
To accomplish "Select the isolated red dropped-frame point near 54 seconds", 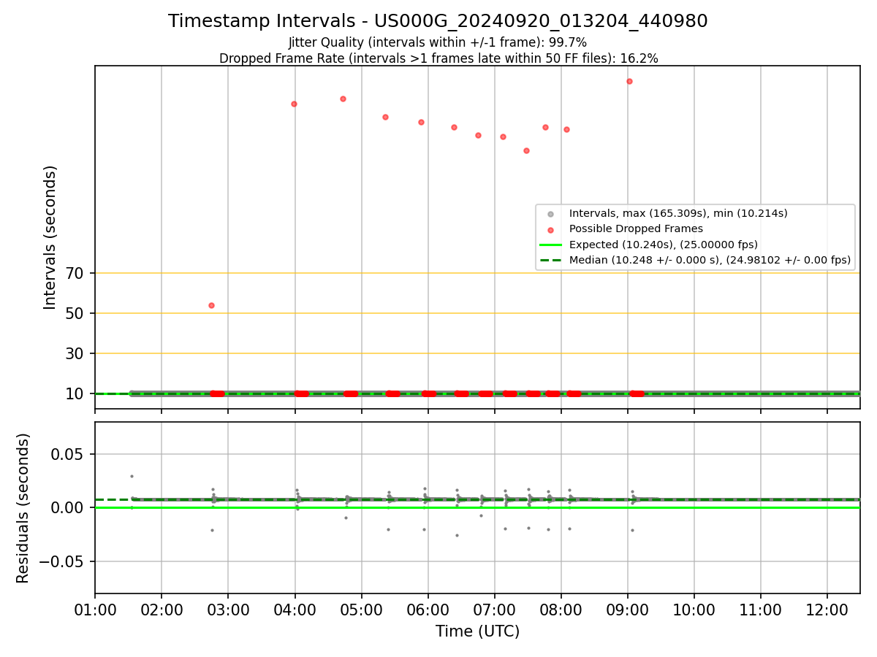I will tap(211, 305).
